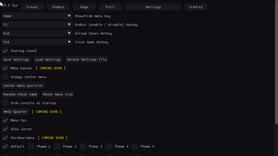
Task: Open the Credits tab
Action: click(196, 7)
